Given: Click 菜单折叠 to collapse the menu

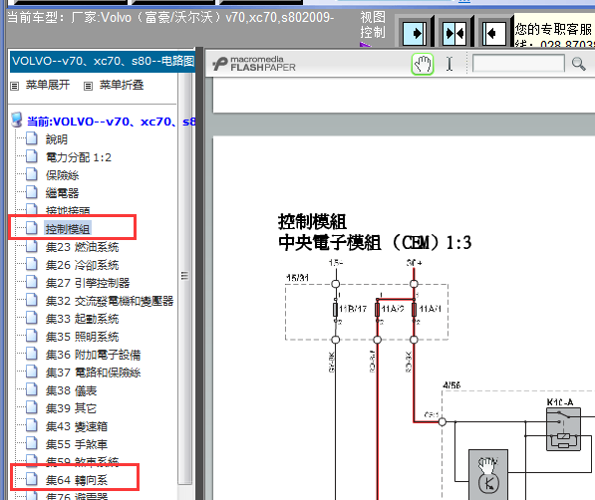Looking at the screenshot, I should coord(122,85).
